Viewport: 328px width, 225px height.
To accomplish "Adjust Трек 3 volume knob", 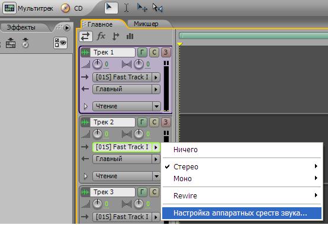I will (97, 204).
